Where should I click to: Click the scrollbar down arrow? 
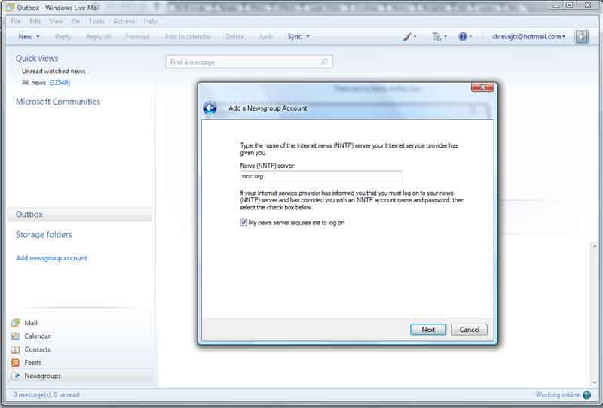595,382
